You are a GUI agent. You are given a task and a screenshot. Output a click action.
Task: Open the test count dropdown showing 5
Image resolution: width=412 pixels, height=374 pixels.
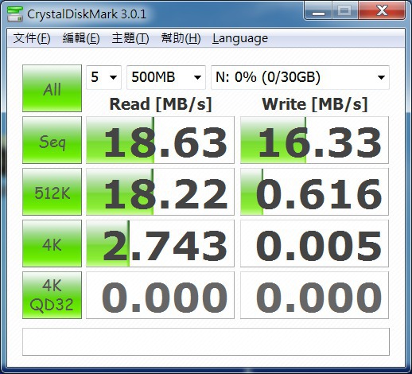tap(103, 77)
